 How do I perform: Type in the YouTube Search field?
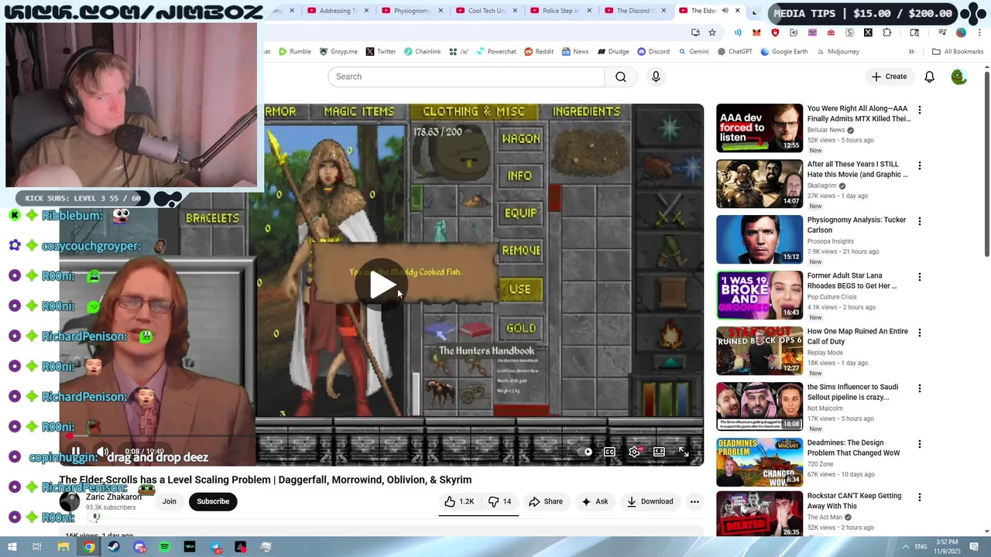click(466, 77)
